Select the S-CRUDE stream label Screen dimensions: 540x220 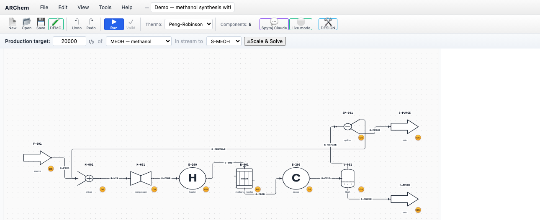click(366, 199)
